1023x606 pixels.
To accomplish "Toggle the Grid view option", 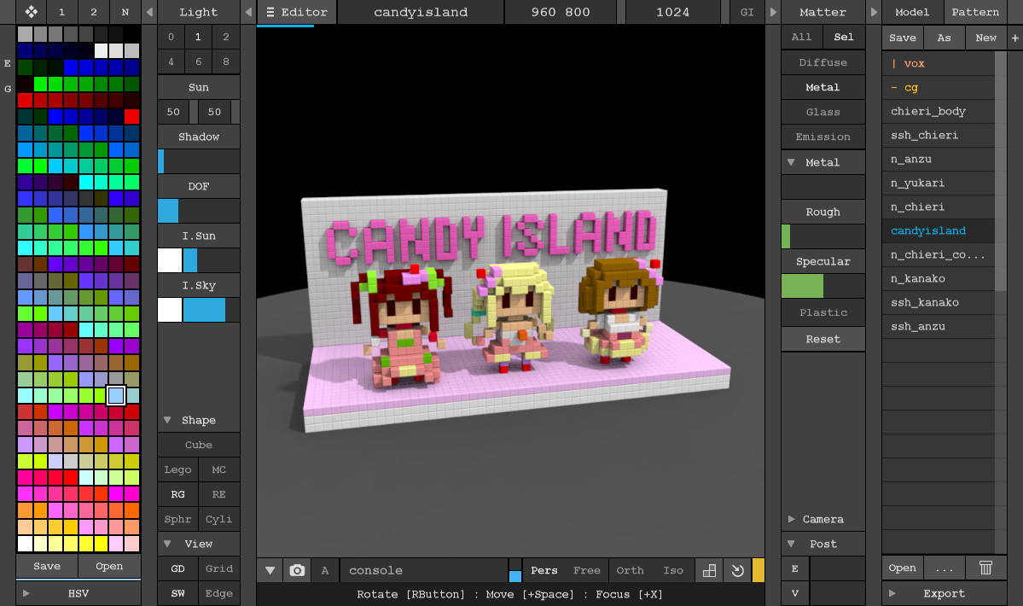I will (219, 568).
